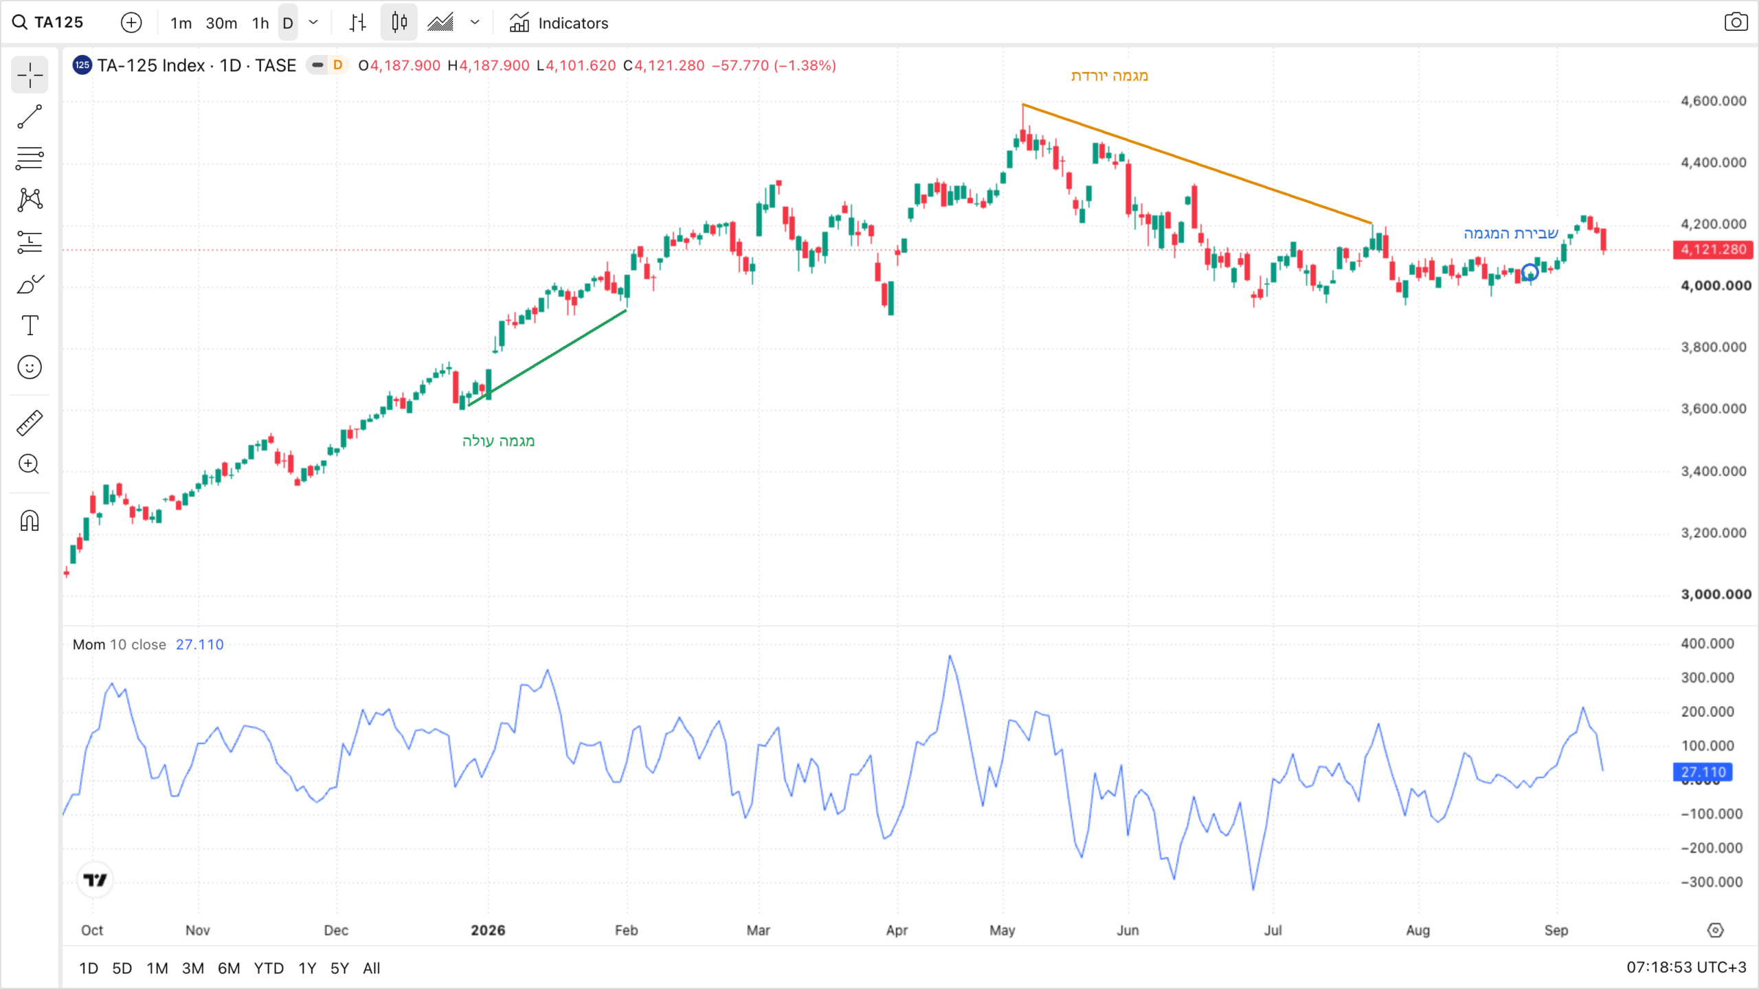The width and height of the screenshot is (1759, 989).
Task: Select the text annotation tool
Action: click(30, 326)
